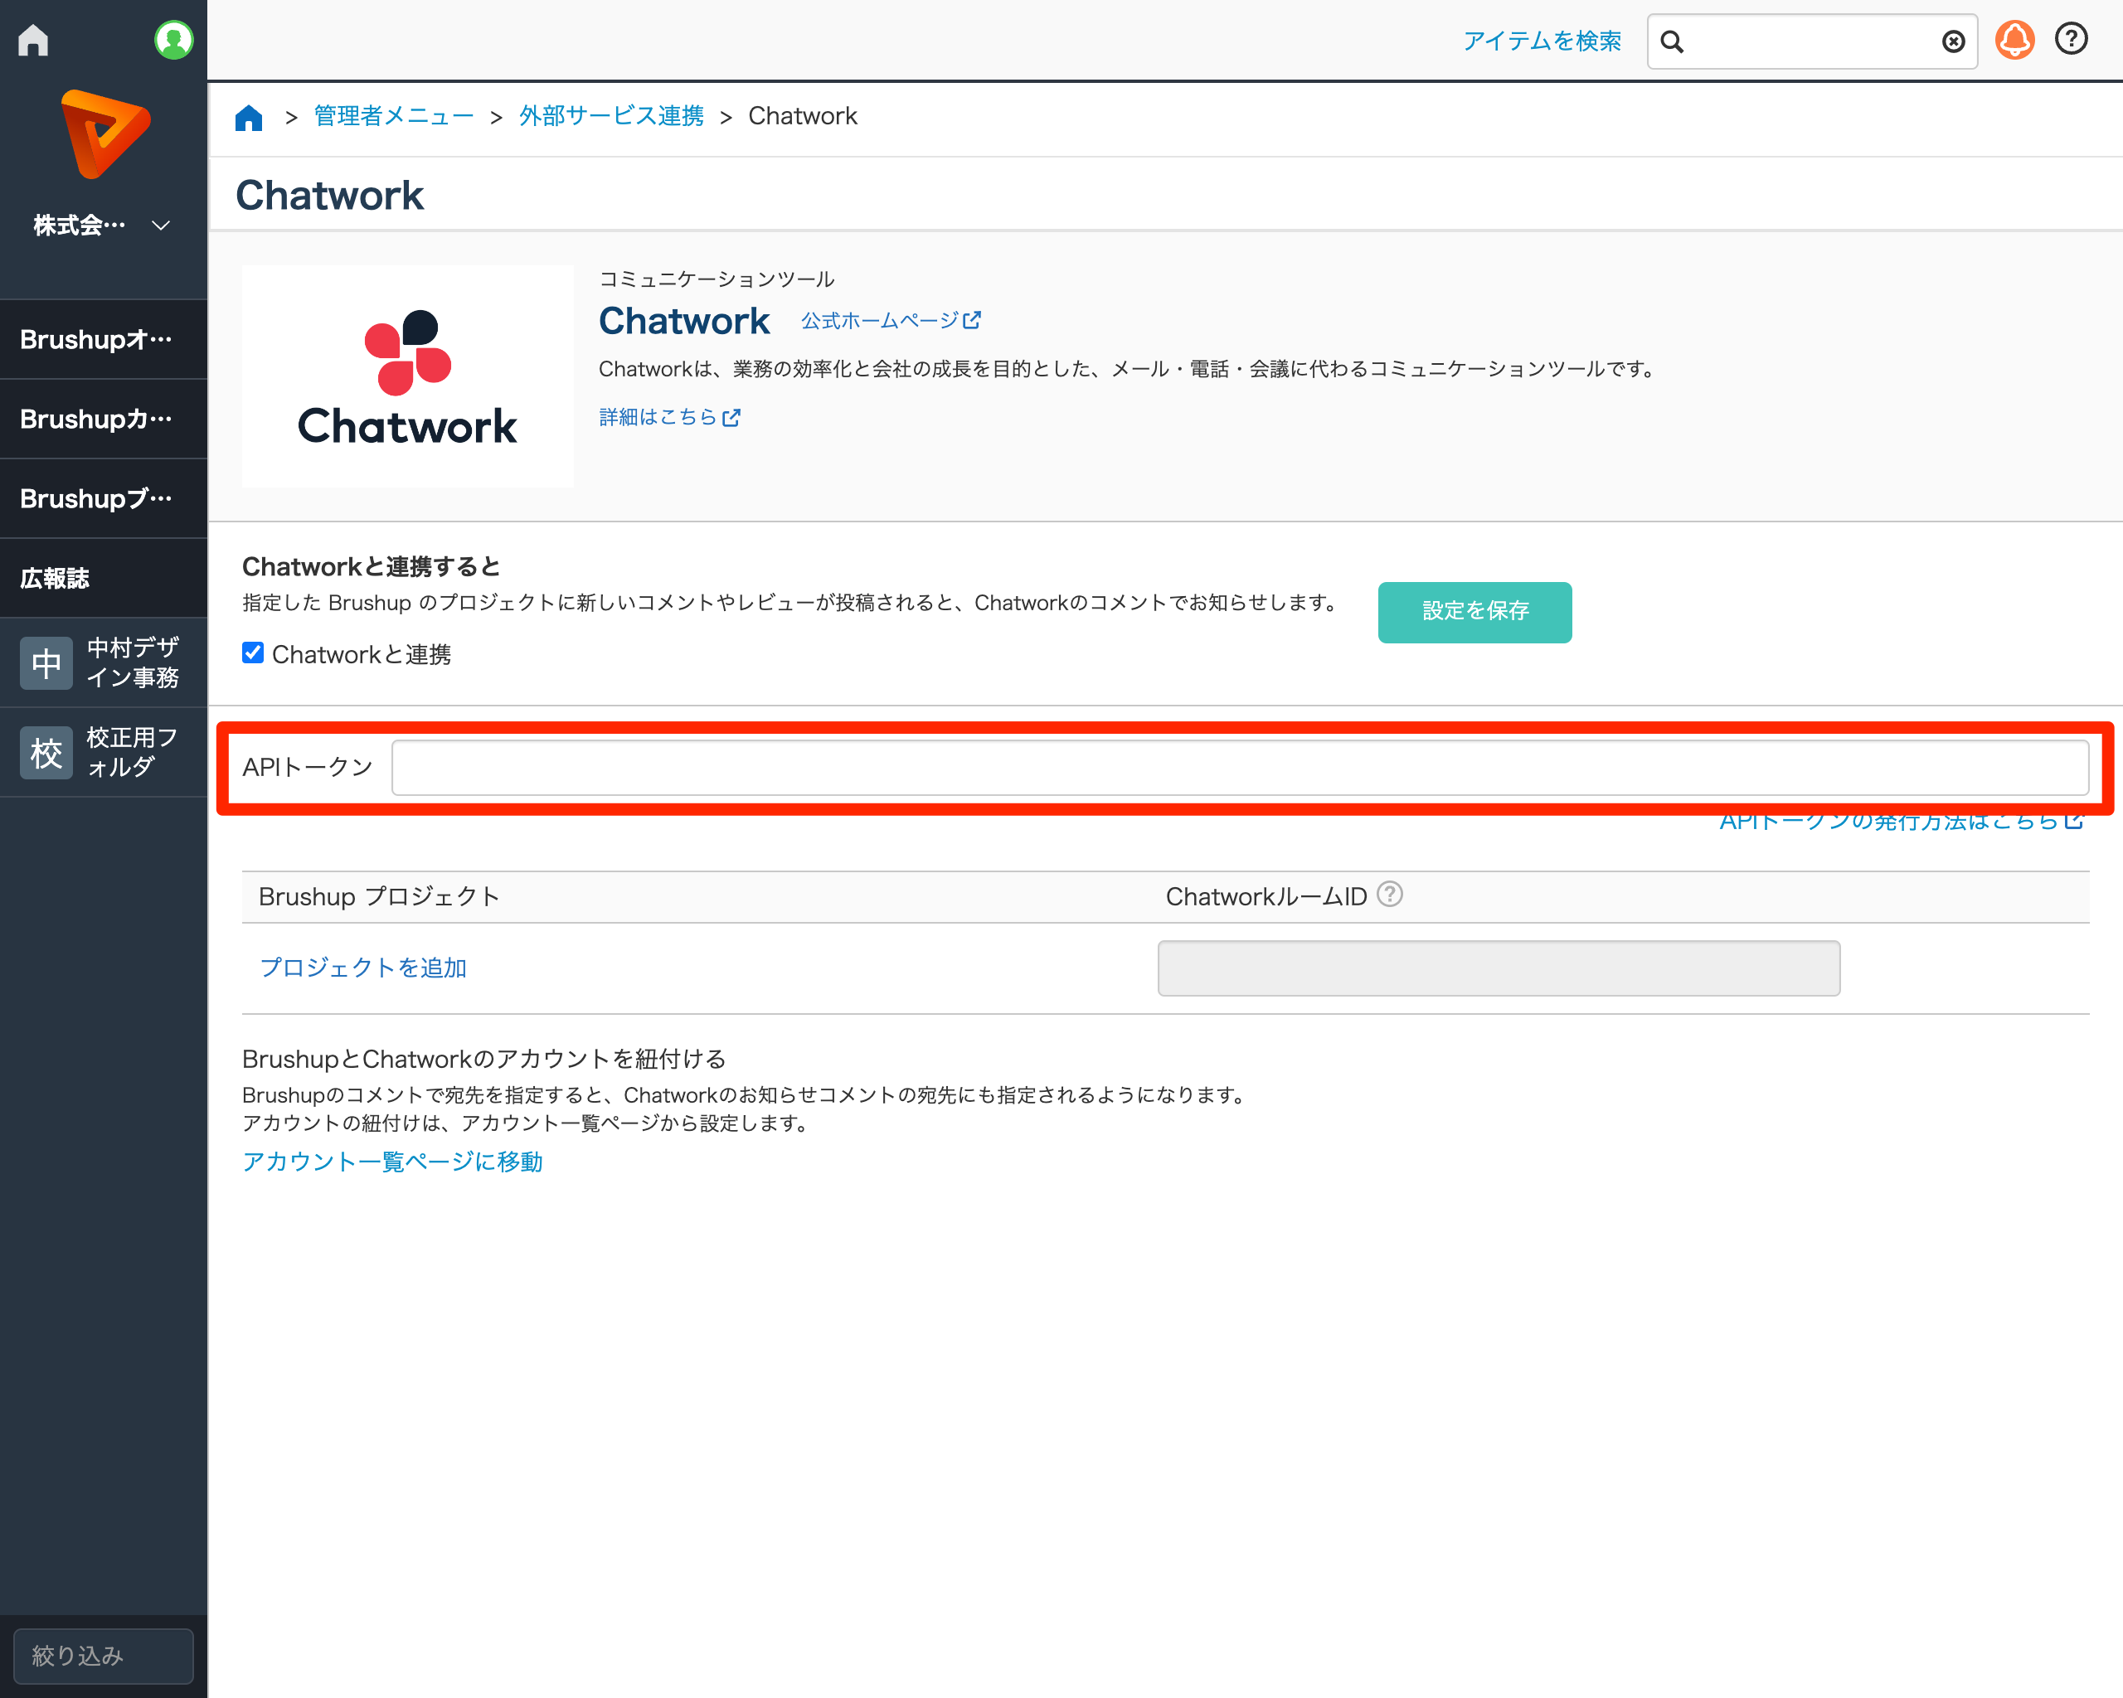Open the Brushupブ… sidebar item
The height and width of the screenshot is (1698, 2123).
click(x=104, y=499)
